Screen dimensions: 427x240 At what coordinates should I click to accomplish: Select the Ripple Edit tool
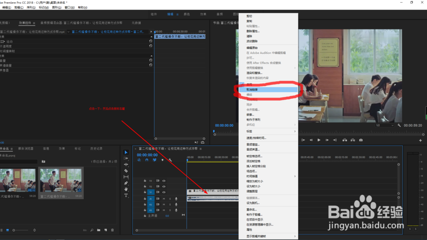pyautogui.click(x=126, y=165)
